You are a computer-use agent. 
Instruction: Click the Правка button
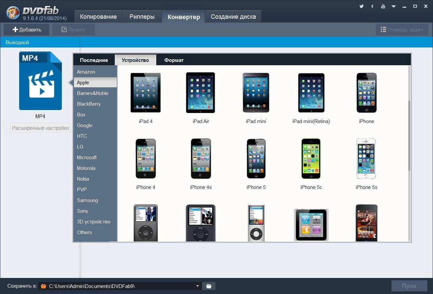73,29
